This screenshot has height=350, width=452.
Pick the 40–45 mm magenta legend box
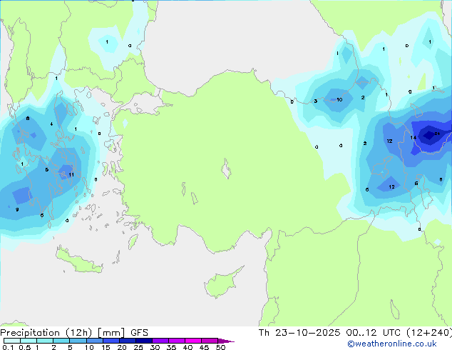pos(193,341)
